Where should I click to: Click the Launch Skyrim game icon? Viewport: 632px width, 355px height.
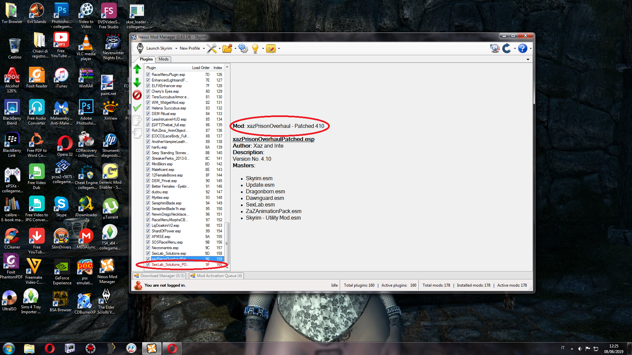coord(140,48)
